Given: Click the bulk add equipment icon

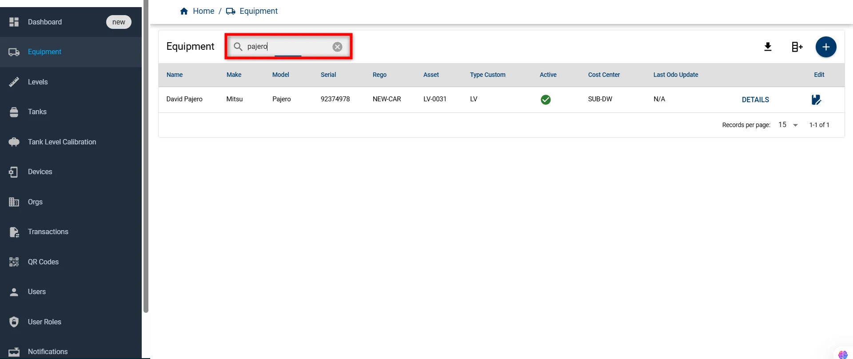Looking at the screenshot, I should click(797, 47).
